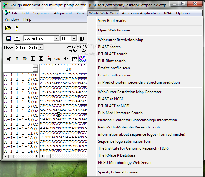Open PSI-BLAST at NCBI
Screen dimensions: 205x177
pos(145,106)
